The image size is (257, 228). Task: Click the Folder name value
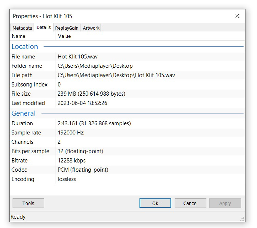tap(95, 66)
